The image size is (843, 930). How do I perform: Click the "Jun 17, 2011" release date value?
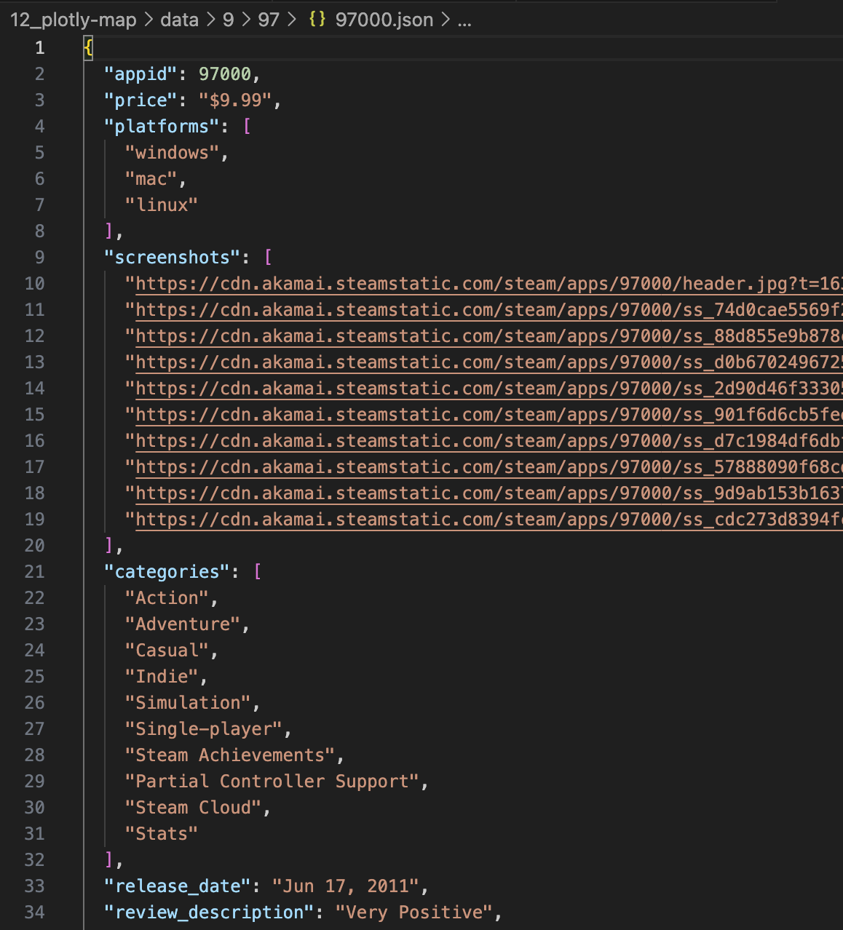pyautogui.click(x=346, y=886)
